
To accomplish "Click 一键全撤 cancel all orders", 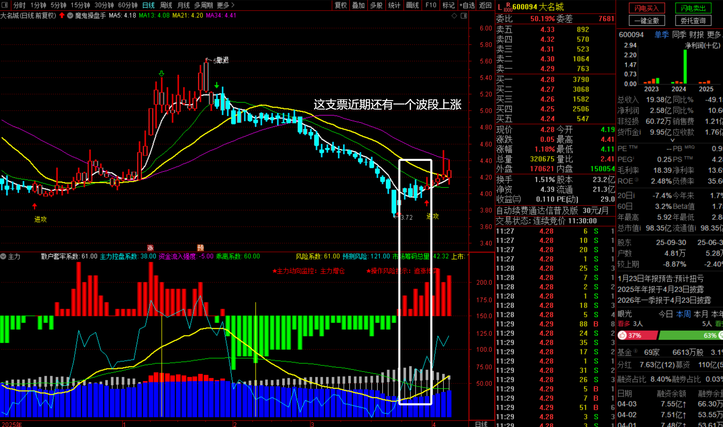I will pos(647,21).
